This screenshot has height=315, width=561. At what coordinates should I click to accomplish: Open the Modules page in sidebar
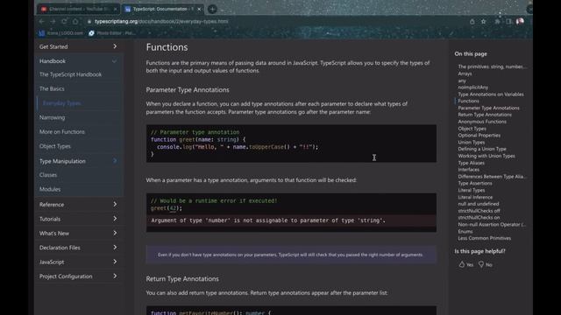click(x=50, y=189)
